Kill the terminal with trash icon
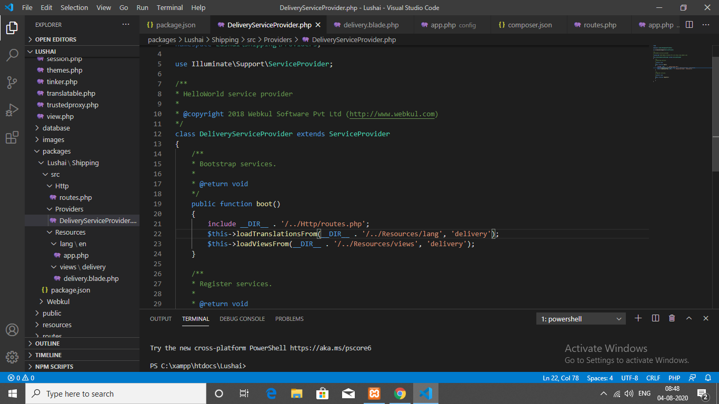719x404 pixels. pos(672,318)
